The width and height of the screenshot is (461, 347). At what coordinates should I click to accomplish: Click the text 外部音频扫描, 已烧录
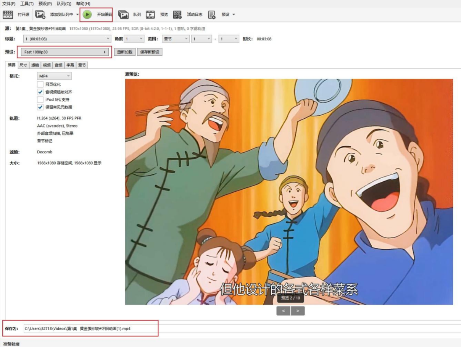coord(55,133)
